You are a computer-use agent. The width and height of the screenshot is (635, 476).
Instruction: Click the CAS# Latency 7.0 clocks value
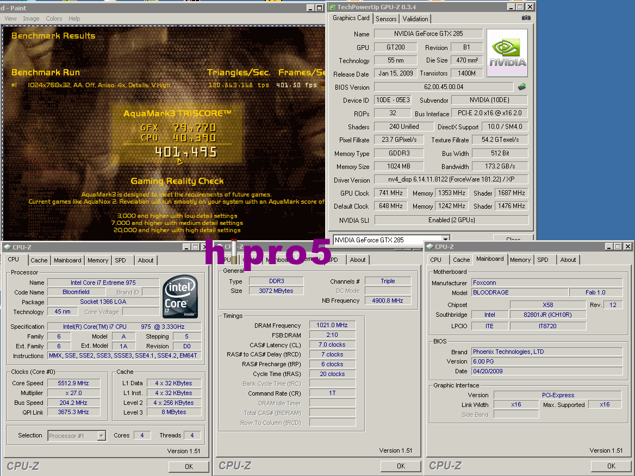332,345
